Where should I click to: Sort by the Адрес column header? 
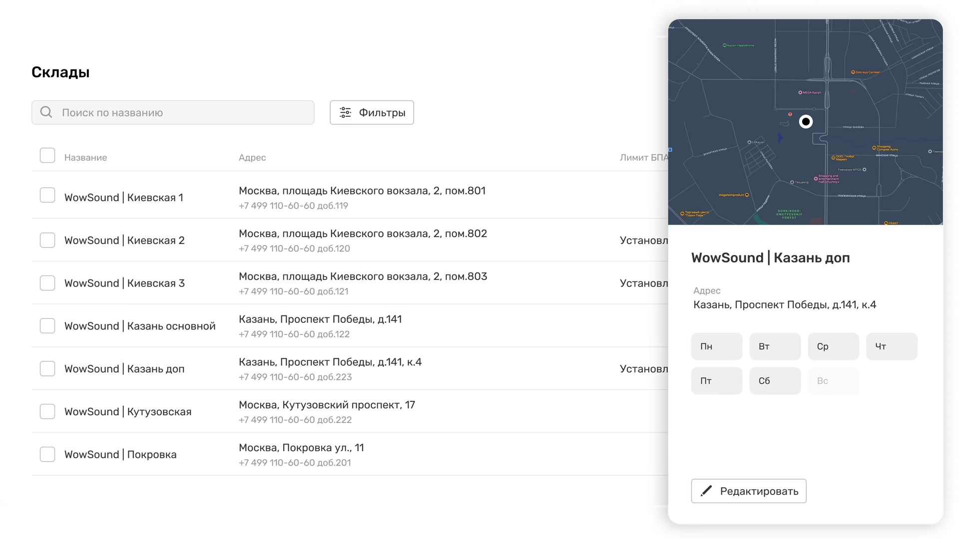coord(252,158)
